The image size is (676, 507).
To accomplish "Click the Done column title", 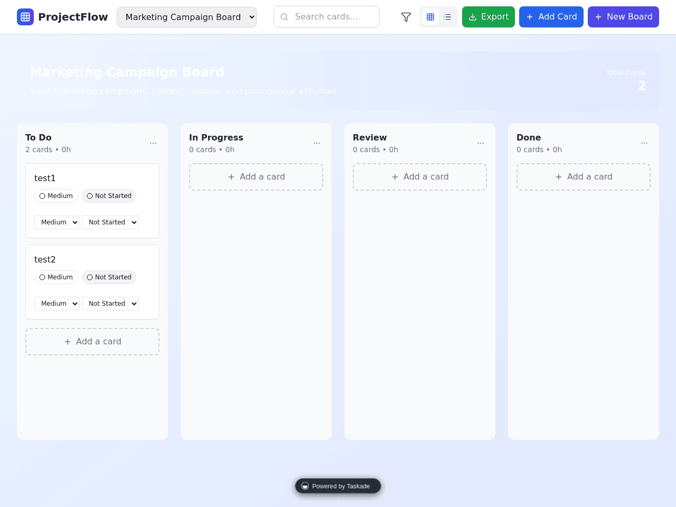I will (x=529, y=137).
